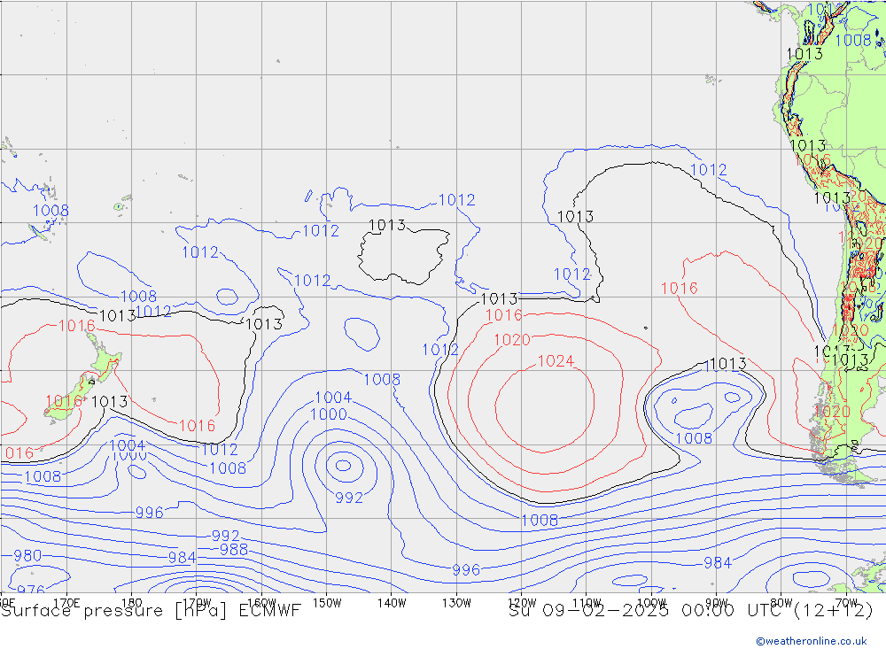Screen dimensions: 886x649
Task: Click the 984 label near 90W
Action: [718, 562]
